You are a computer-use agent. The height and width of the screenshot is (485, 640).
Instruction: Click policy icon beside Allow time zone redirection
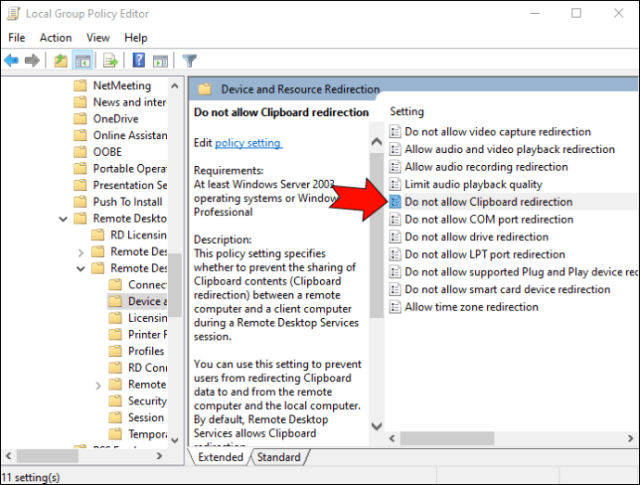click(395, 307)
